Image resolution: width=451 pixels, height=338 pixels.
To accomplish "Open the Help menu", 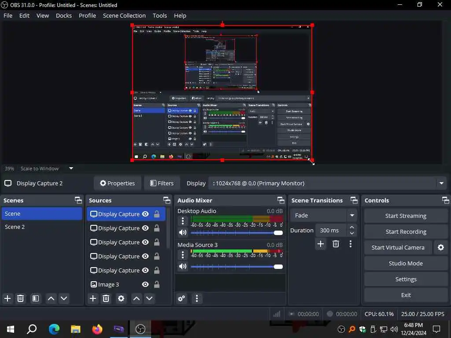I will click(180, 15).
